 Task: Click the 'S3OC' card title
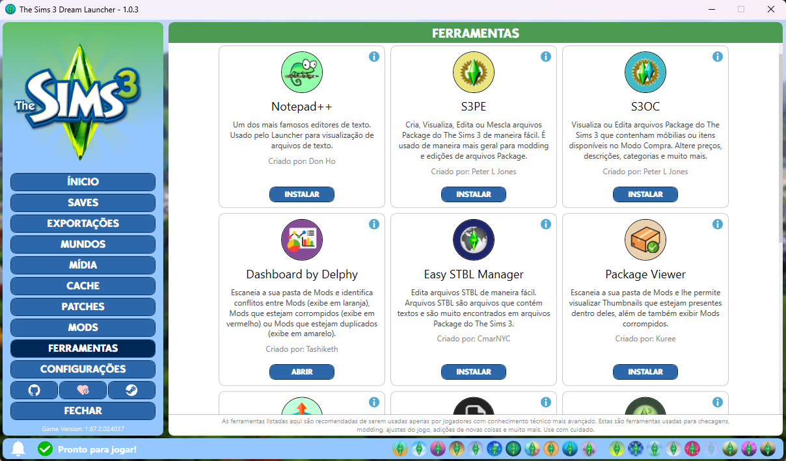coord(645,107)
